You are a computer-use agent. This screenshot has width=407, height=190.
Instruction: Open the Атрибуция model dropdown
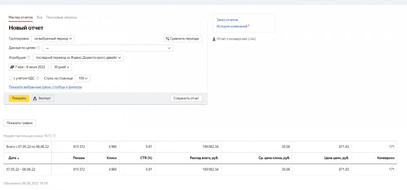tap(78, 58)
